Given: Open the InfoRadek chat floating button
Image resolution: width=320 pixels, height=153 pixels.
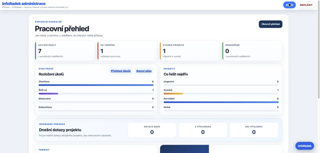Looking at the screenshot, I should (304, 146).
